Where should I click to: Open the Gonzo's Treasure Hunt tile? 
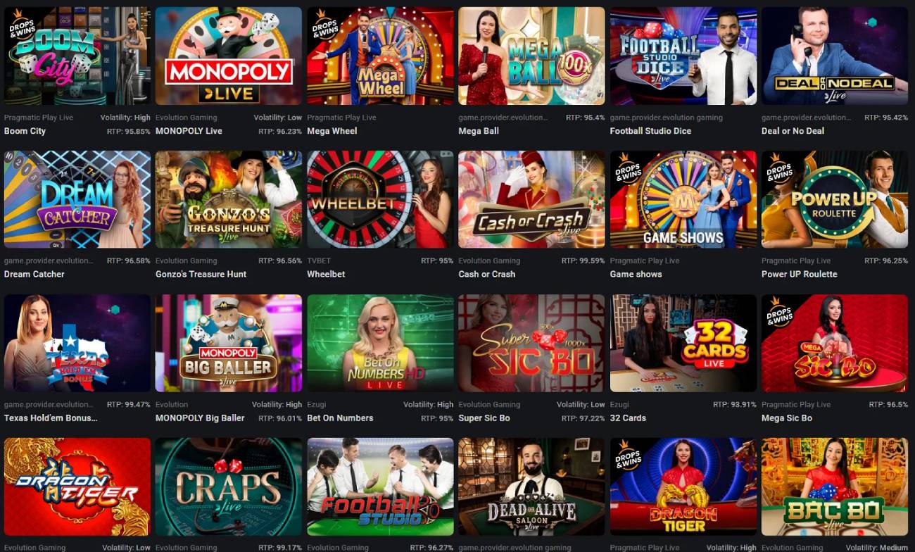[229, 199]
